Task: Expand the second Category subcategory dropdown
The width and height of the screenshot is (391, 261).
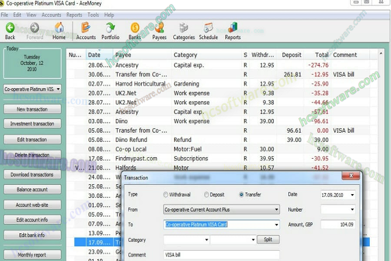Action: [253, 240]
